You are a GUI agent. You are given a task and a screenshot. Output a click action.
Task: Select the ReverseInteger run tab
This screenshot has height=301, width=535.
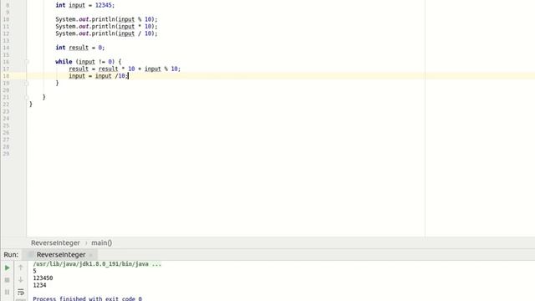click(x=61, y=254)
